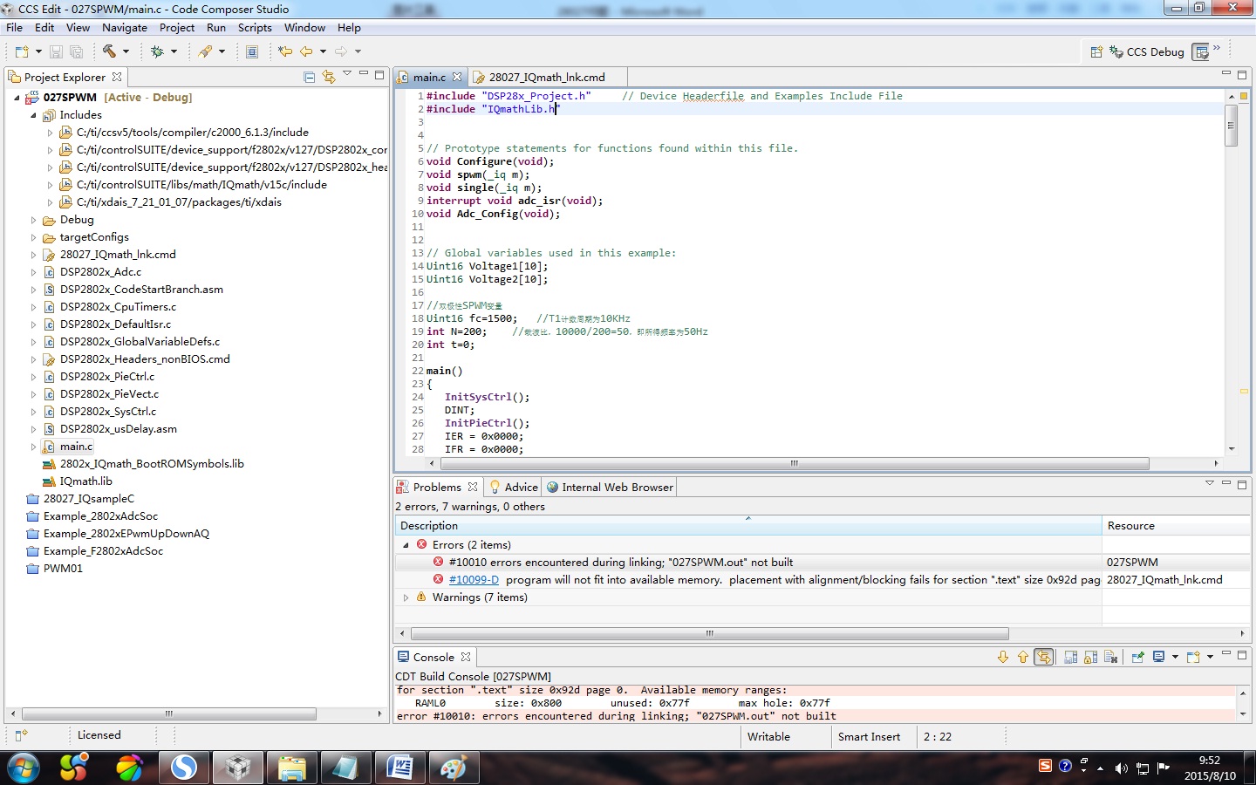This screenshot has height=785, width=1256.
Task: Click console next error down arrow
Action: pyautogui.click(x=1003, y=657)
